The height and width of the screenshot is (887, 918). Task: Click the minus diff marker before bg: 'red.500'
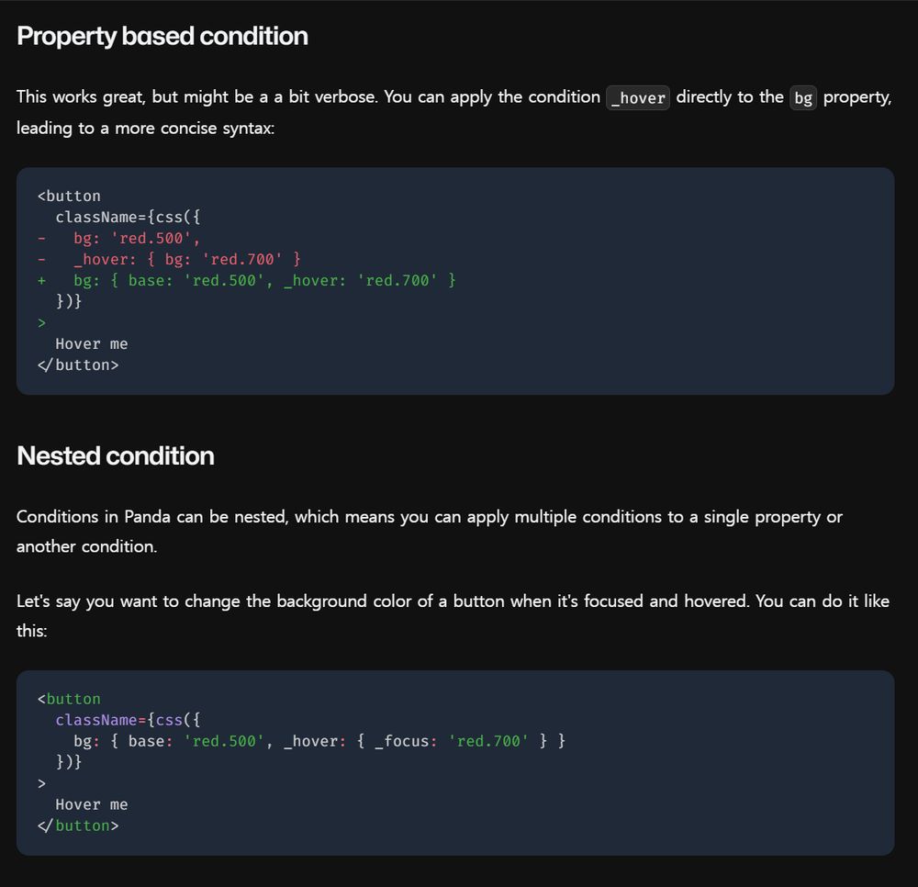41,239
